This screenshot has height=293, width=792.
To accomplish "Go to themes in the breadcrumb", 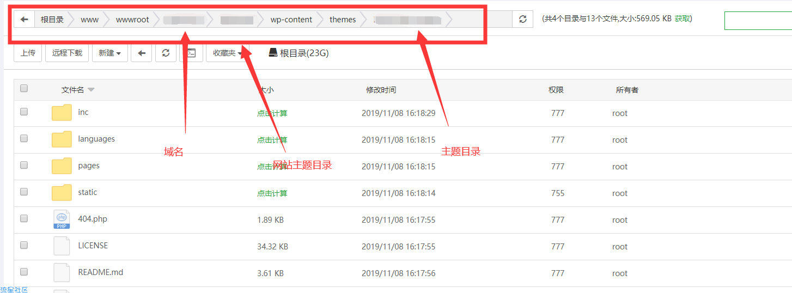I will pyautogui.click(x=343, y=20).
